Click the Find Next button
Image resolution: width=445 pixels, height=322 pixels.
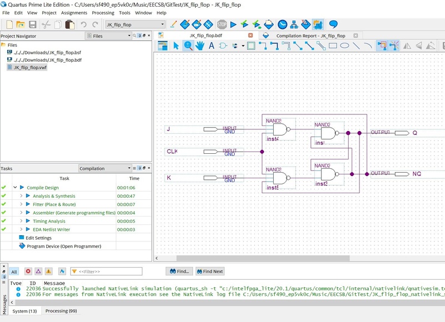(x=210, y=271)
